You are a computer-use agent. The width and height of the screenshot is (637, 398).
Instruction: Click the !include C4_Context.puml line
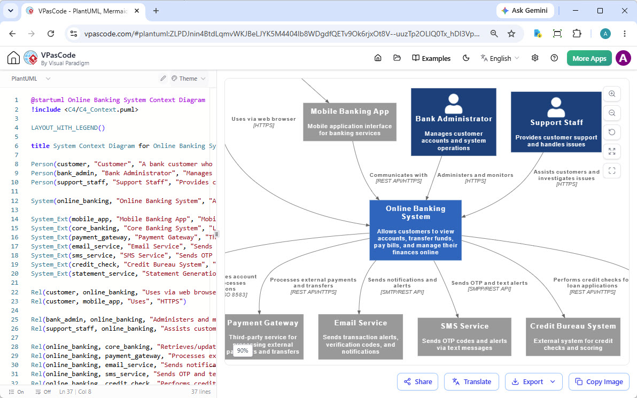coord(84,109)
